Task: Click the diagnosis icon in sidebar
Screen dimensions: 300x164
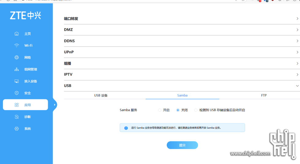Action: (x=17, y=117)
